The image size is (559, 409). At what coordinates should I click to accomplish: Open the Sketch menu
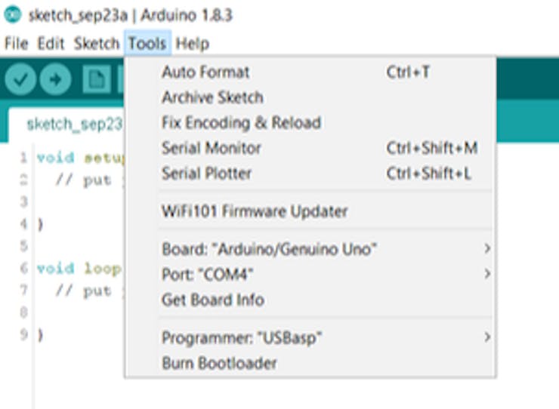coord(97,44)
